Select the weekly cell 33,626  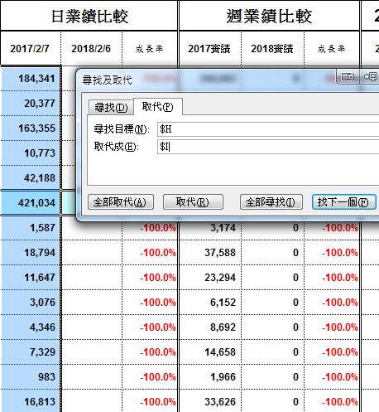[210, 401]
